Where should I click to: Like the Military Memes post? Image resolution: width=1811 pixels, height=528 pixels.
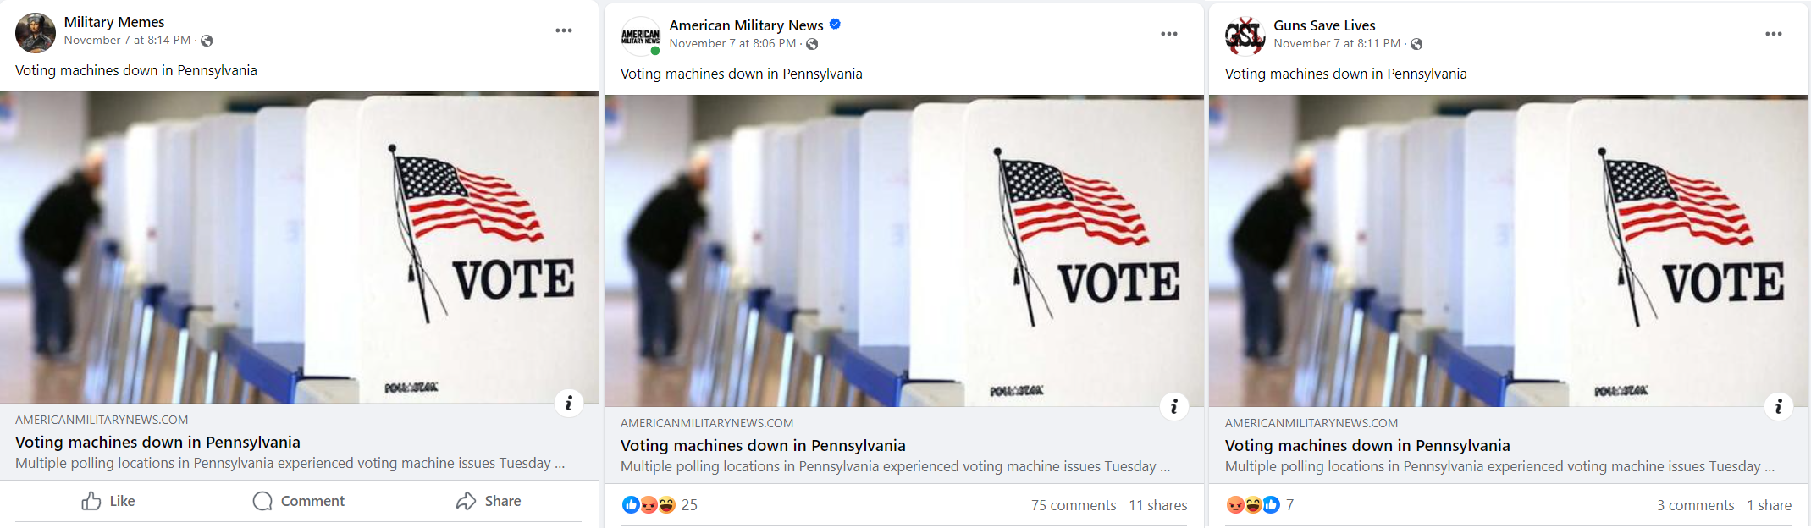[108, 501]
